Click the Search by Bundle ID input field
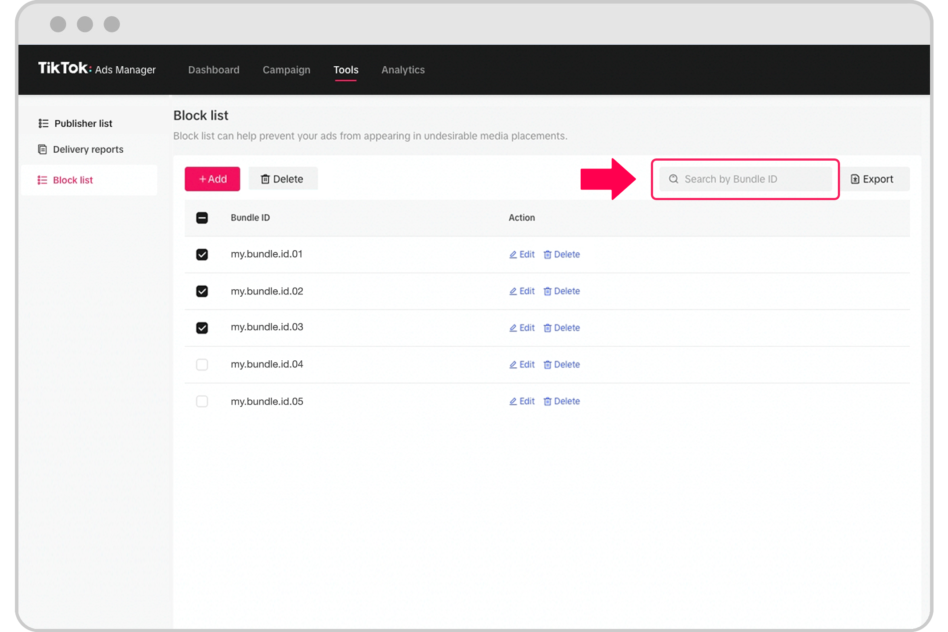The height and width of the screenshot is (632, 948). pyautogui.click(x=745, y=179)
